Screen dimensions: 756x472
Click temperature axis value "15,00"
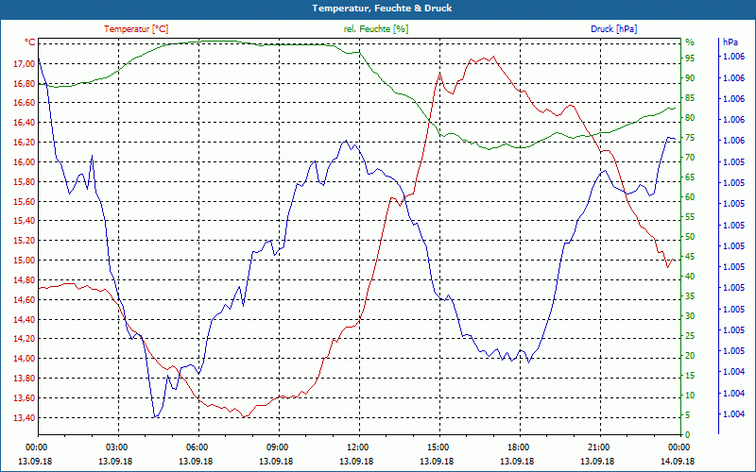[x=26, y=261]
